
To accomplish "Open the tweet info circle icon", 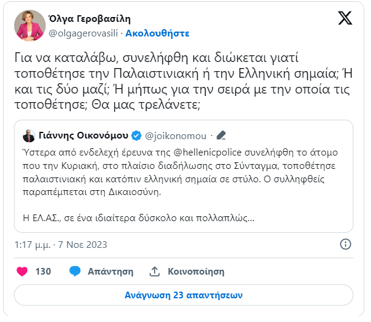I will [345, 244].
